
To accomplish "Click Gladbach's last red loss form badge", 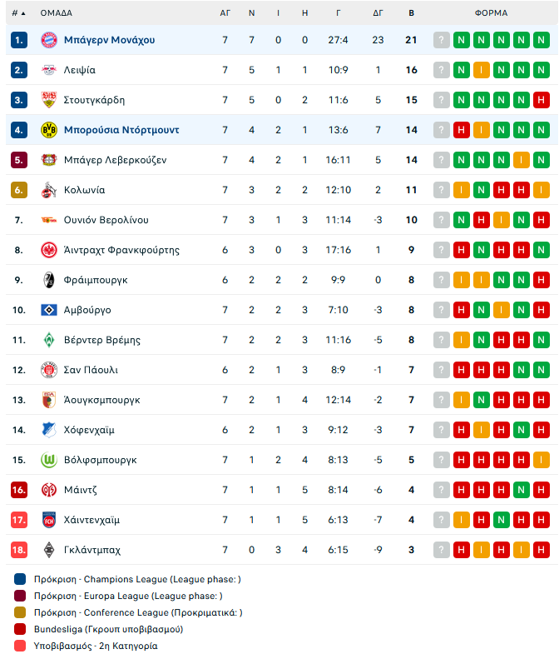I will tap(542, 550).
